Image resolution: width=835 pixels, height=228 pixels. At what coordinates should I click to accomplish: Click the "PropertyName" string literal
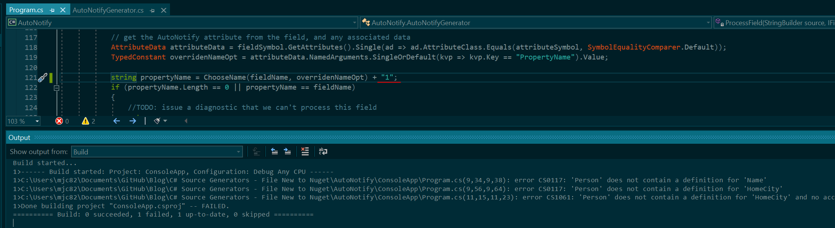[x=545, y=57]
